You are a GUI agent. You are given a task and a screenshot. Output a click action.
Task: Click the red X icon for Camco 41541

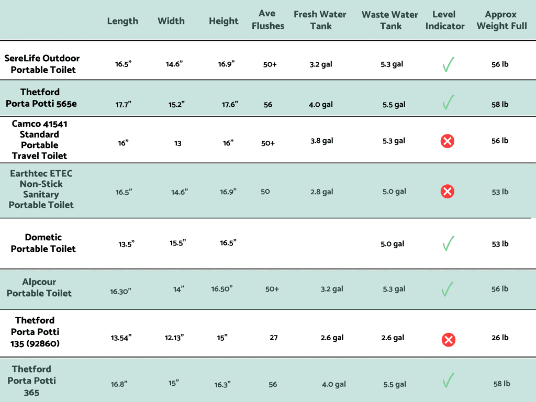point(448,141)
